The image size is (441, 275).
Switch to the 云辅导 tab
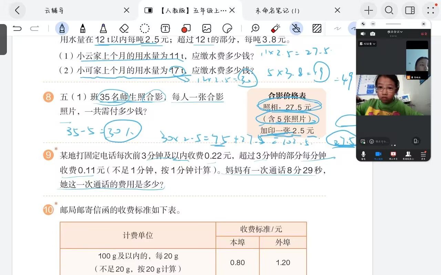[x=54, y=11]
